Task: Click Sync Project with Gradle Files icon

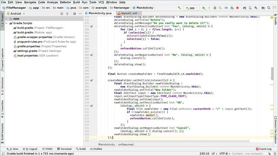Action: (244, 8)
